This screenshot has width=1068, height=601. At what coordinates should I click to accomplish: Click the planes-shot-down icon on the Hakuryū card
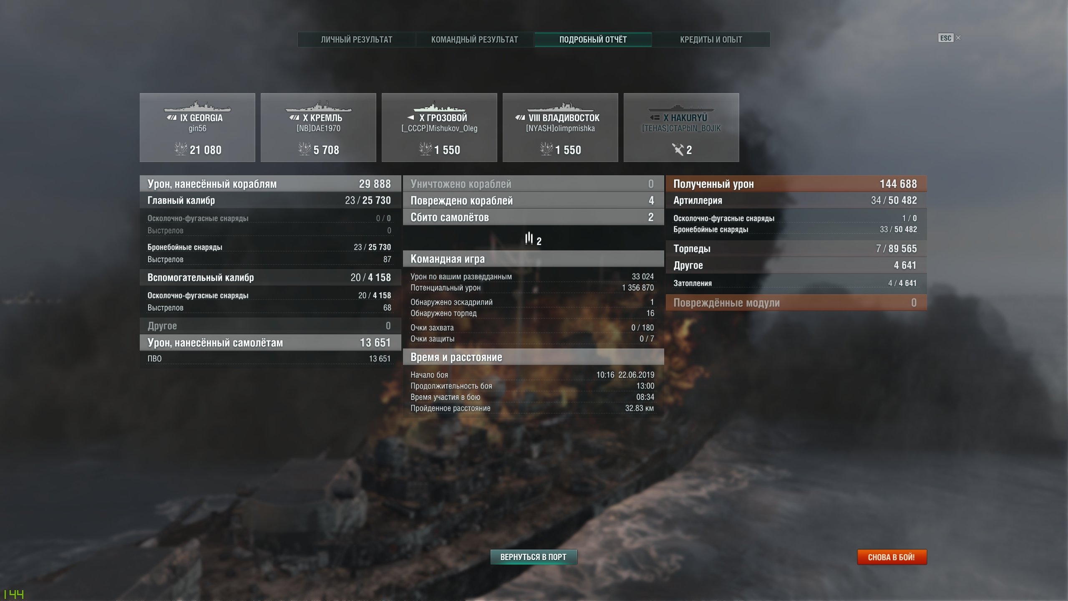pos(678,149)
